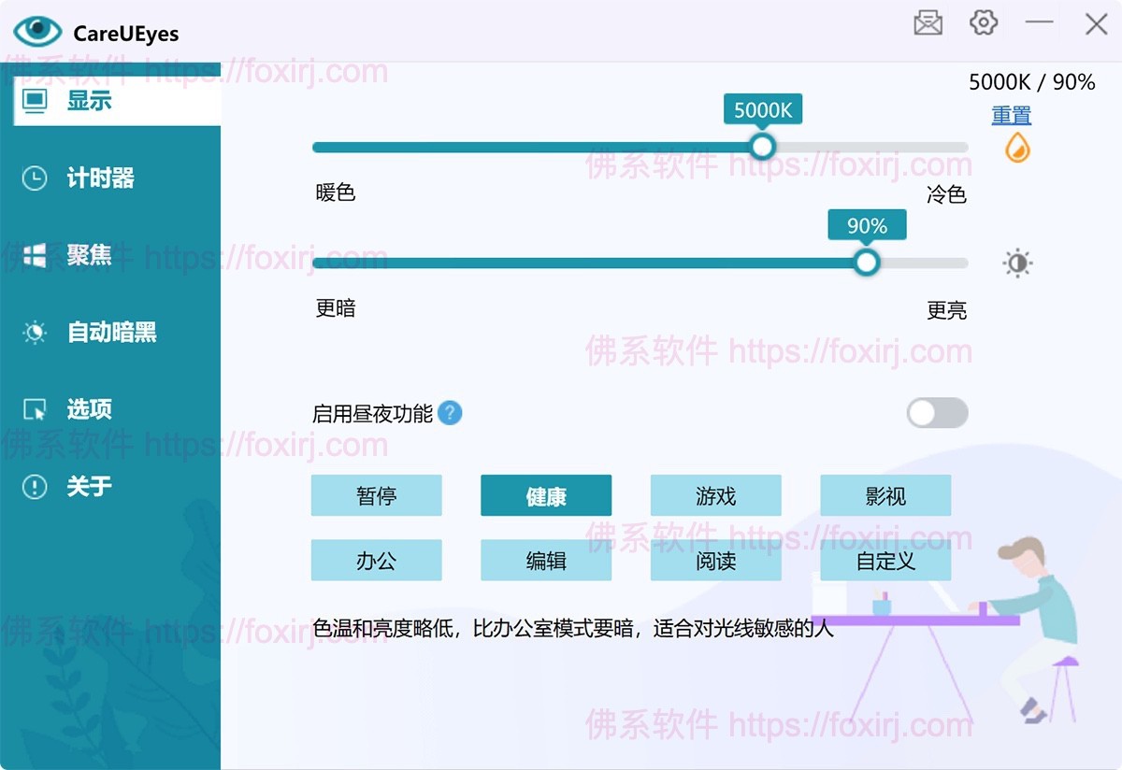The image size is (1122, 770).
Task: Click the brightness sun icon beside the slider
Action: tap(1015, 263)
